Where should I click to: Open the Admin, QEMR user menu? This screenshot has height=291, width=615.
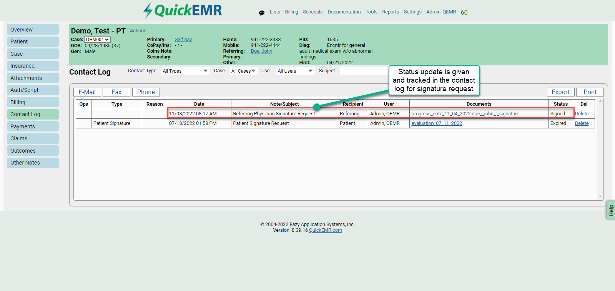(441, 12)
